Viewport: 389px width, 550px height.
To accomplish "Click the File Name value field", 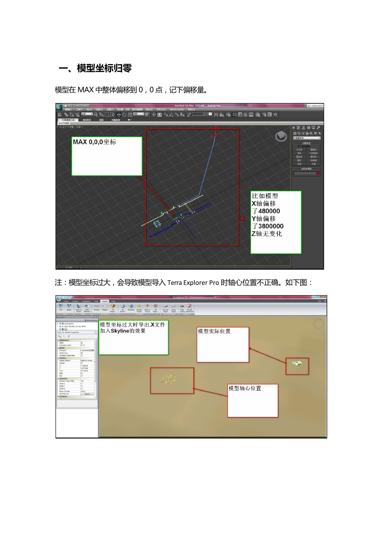I will (87, 350).
